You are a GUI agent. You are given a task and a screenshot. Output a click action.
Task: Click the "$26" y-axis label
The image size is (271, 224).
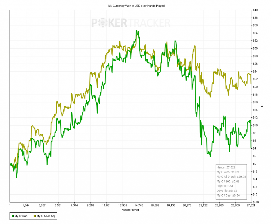coord(255,64)
